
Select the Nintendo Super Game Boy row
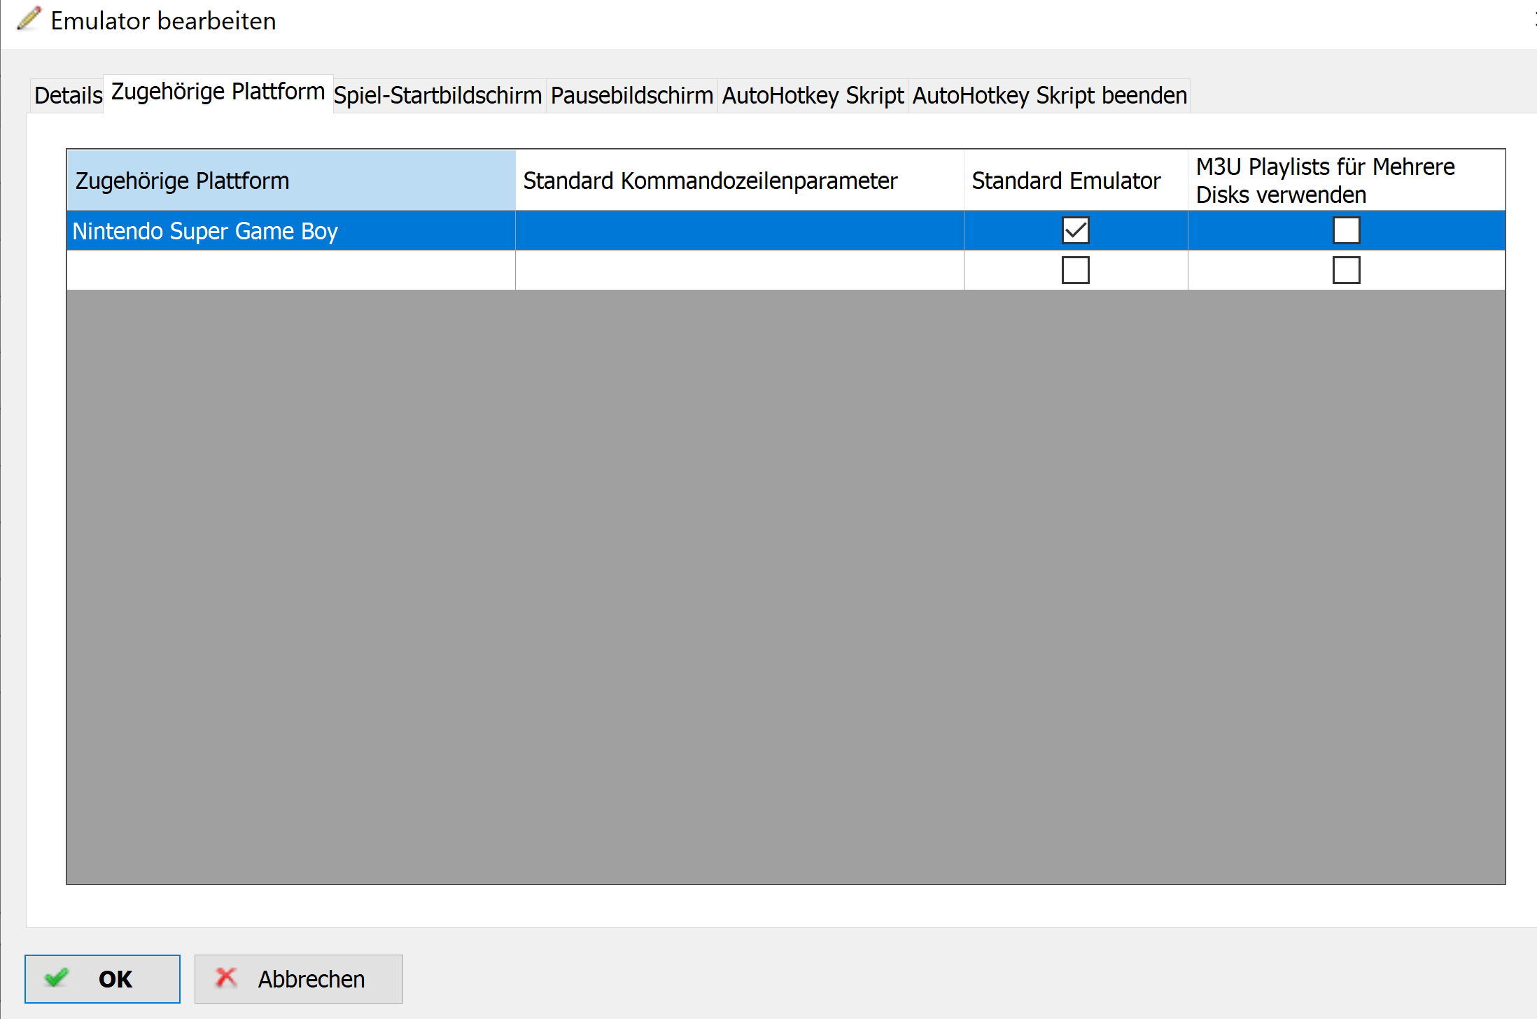pos(786,230)
